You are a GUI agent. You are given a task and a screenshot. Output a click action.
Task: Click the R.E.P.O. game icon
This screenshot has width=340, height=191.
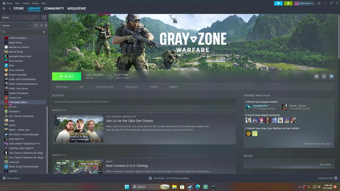click(6, 107)
